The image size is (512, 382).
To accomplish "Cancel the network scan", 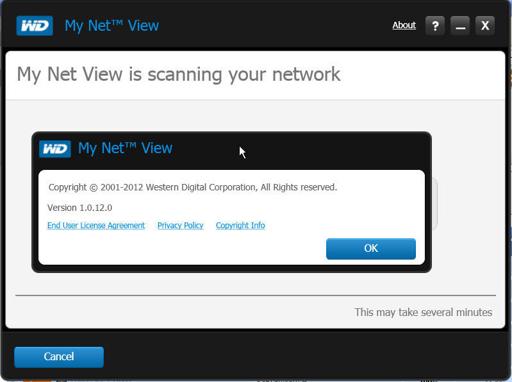I will coord(59,357).
